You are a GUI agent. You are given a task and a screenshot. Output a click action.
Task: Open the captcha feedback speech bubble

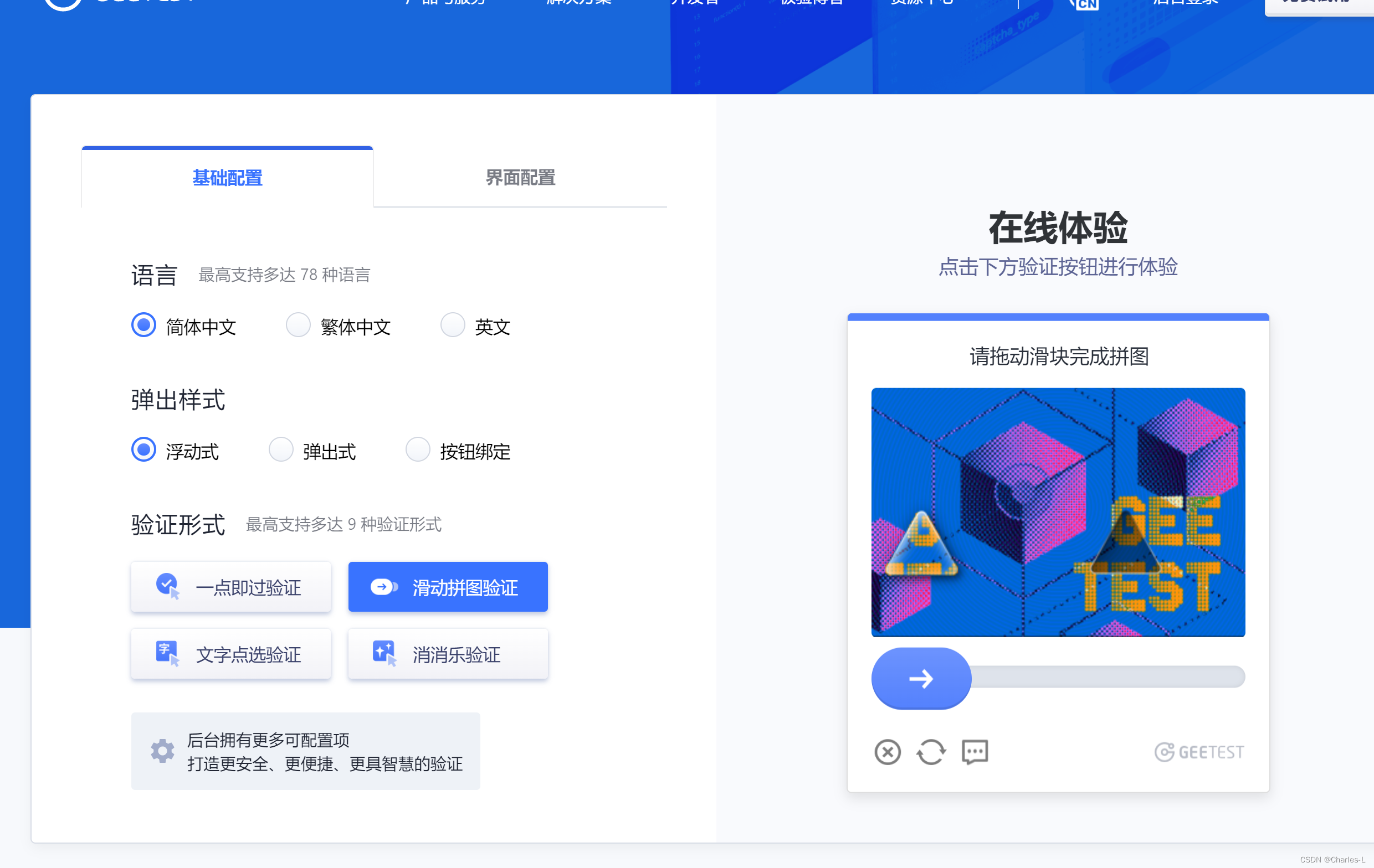(975, 752)
